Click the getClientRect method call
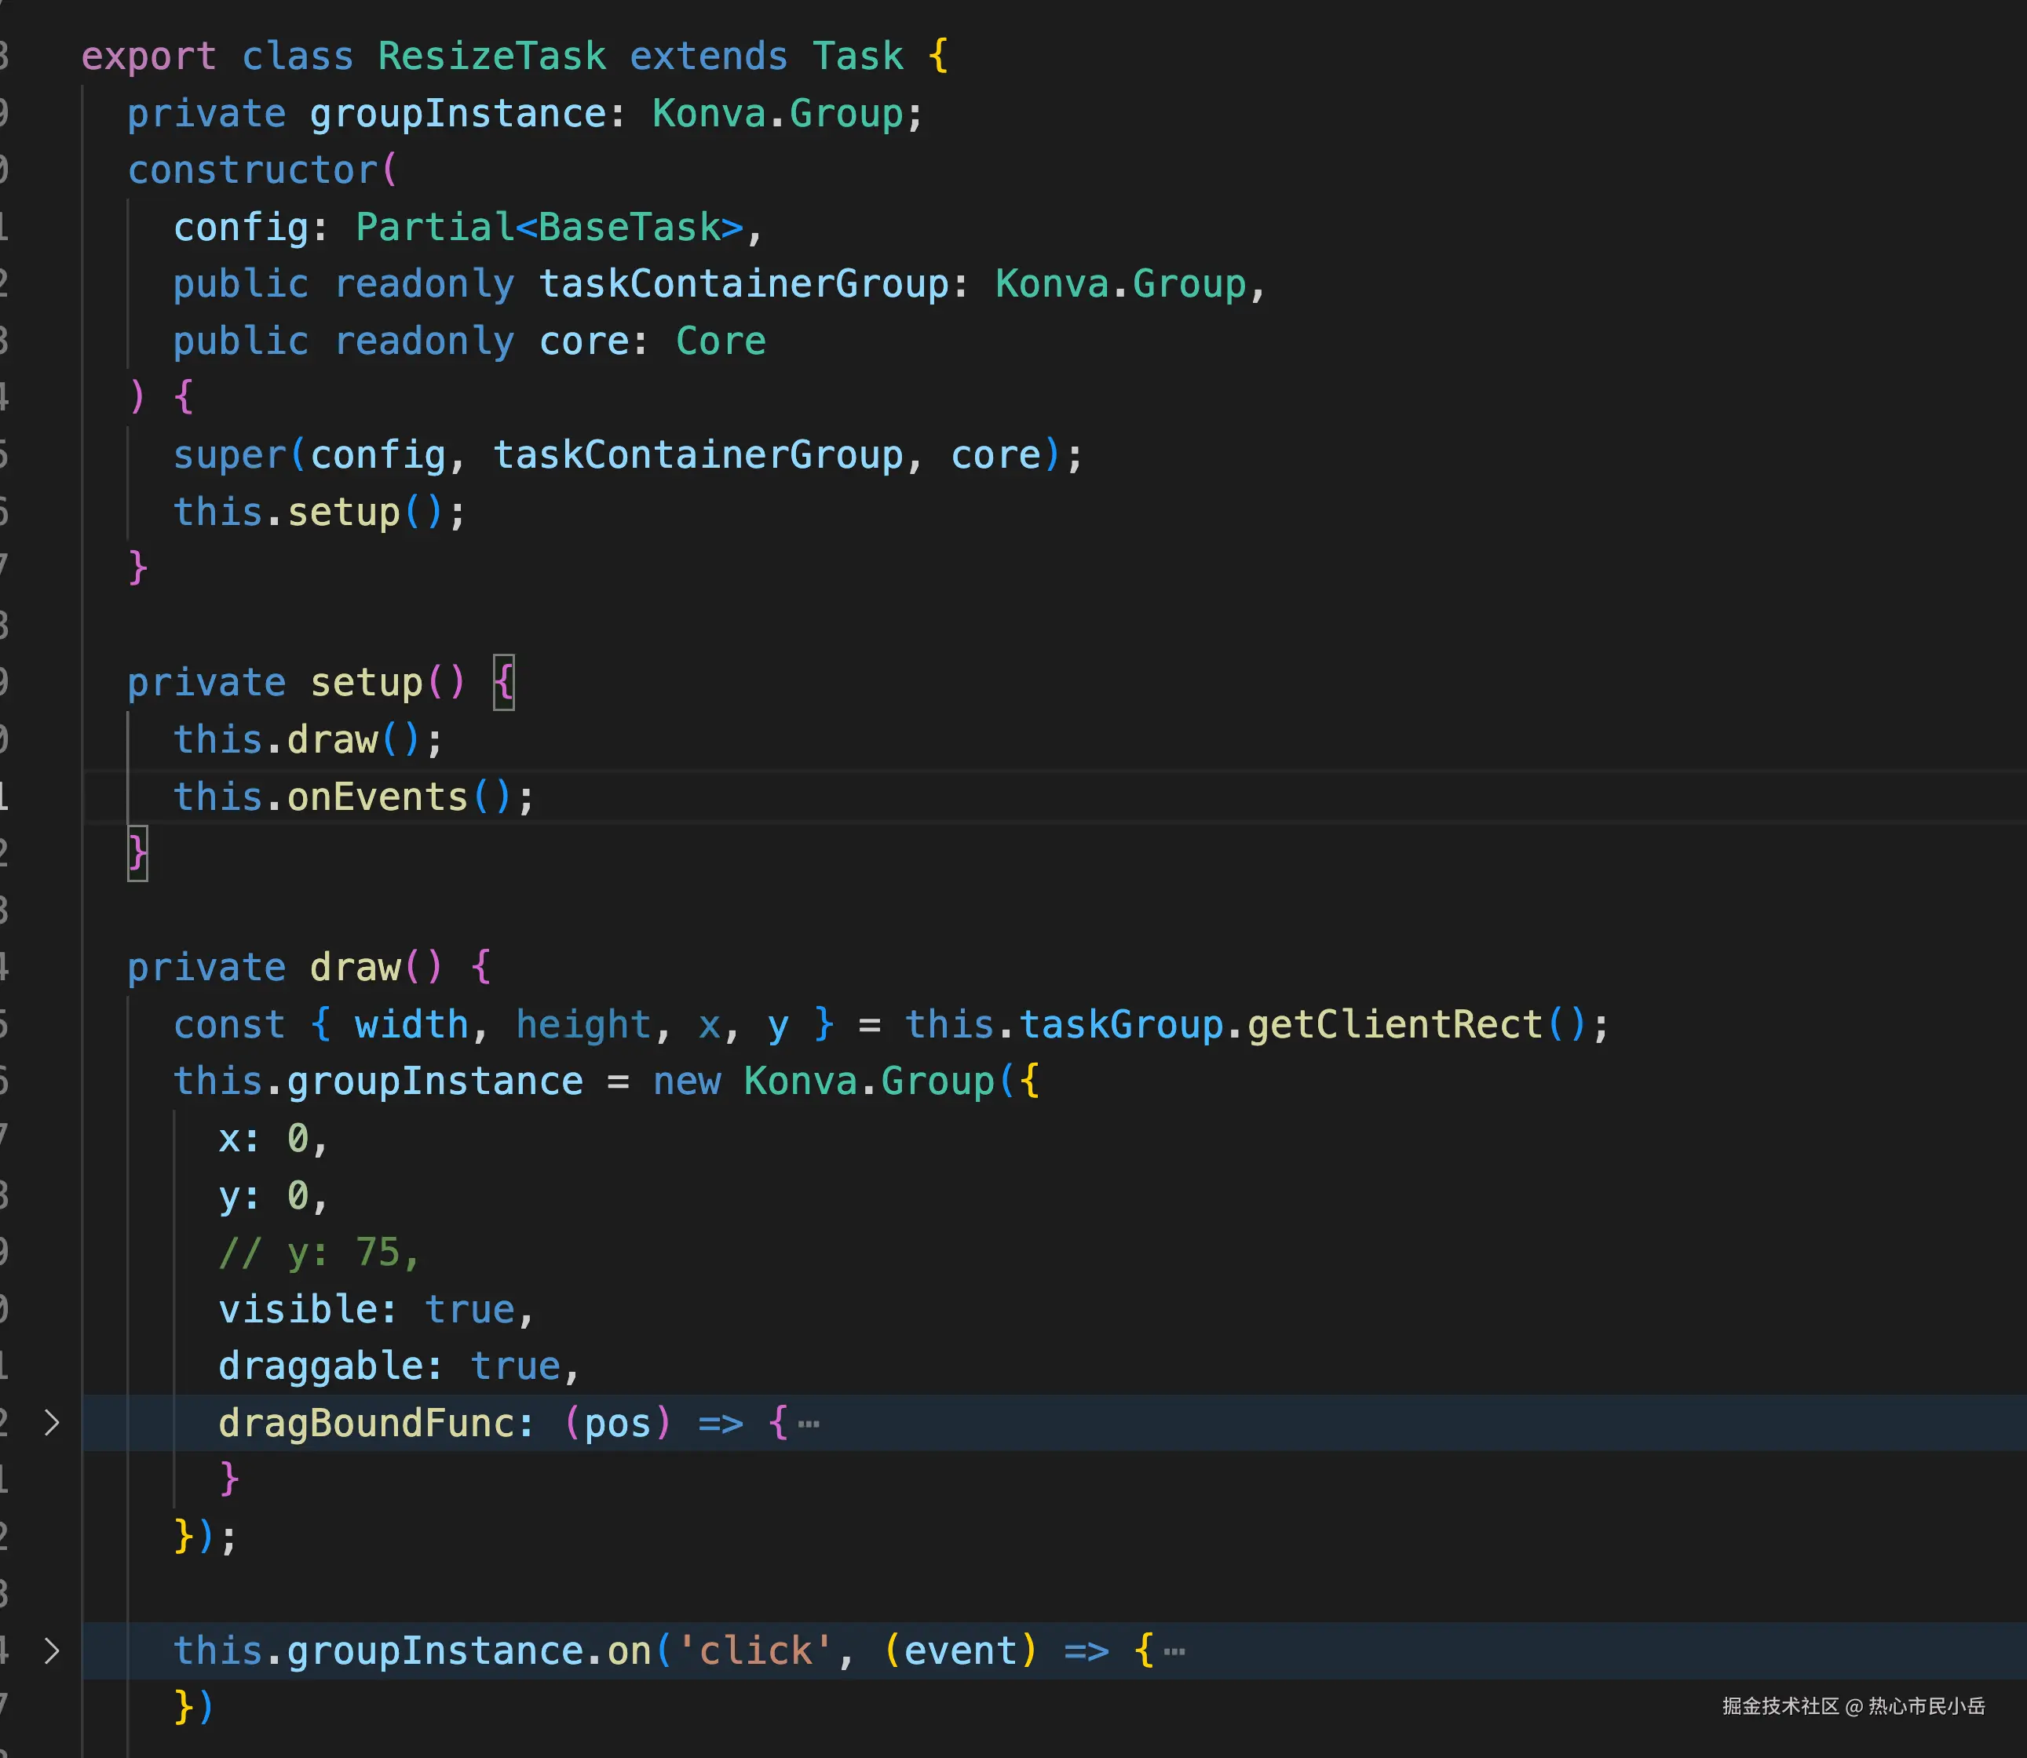 pyautogui.click(x=1394, y=1024)
